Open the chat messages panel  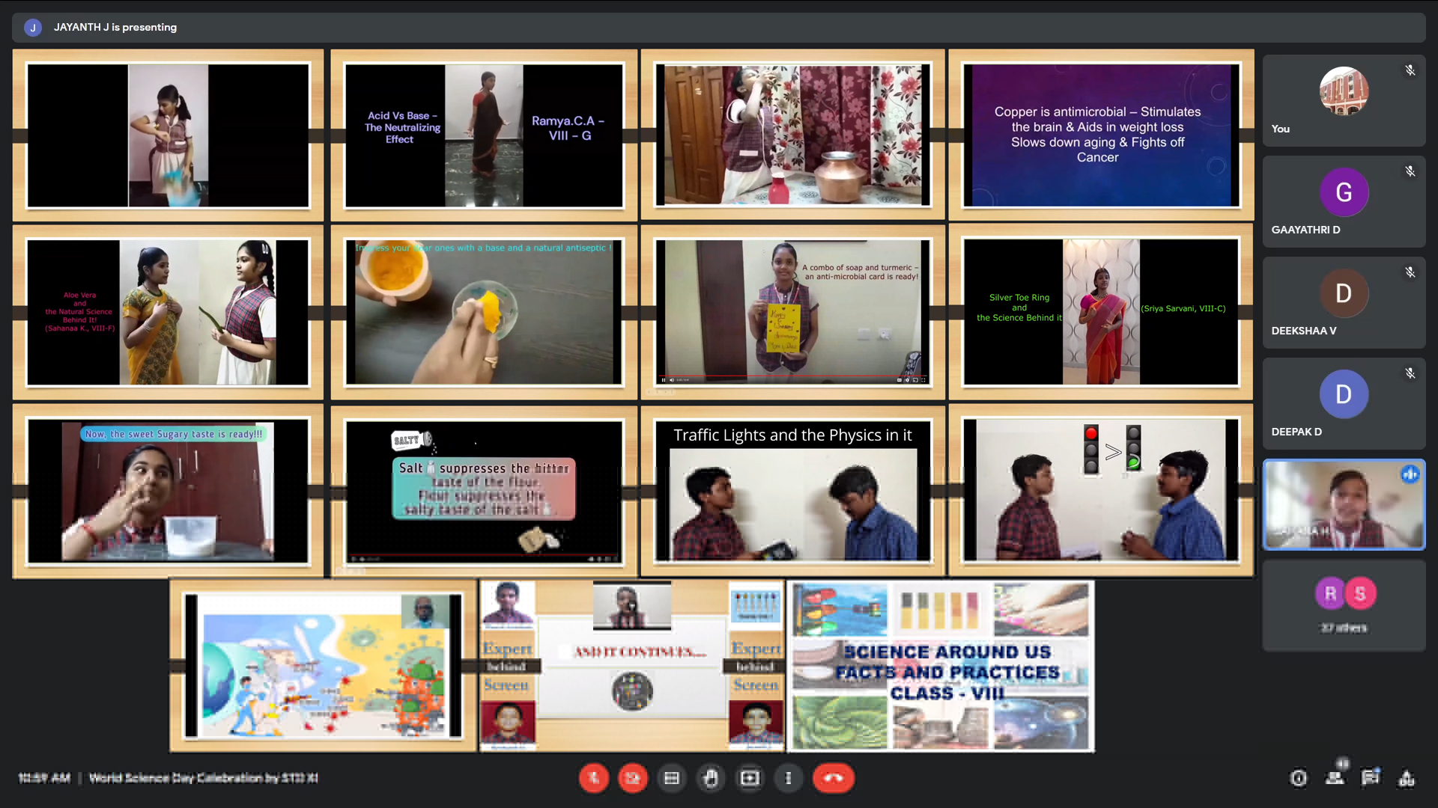1370,778
